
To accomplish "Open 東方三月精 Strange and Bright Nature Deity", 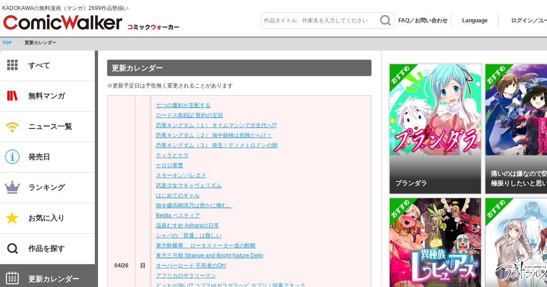I will tap(210, 256).
